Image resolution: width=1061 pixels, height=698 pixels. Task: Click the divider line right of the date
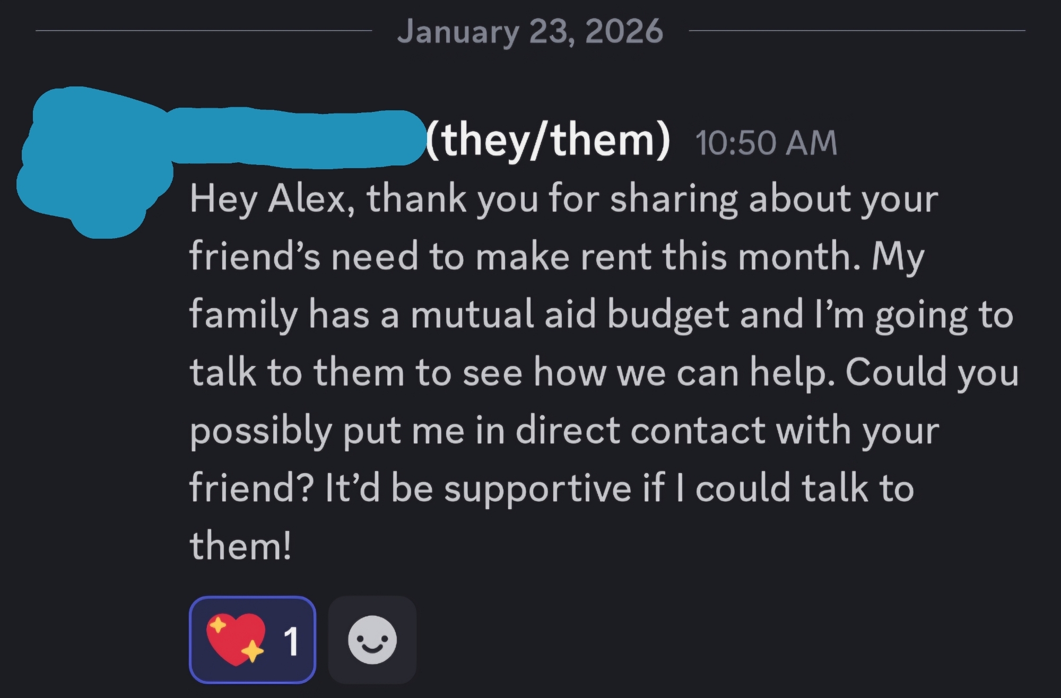tap(857, 31)
